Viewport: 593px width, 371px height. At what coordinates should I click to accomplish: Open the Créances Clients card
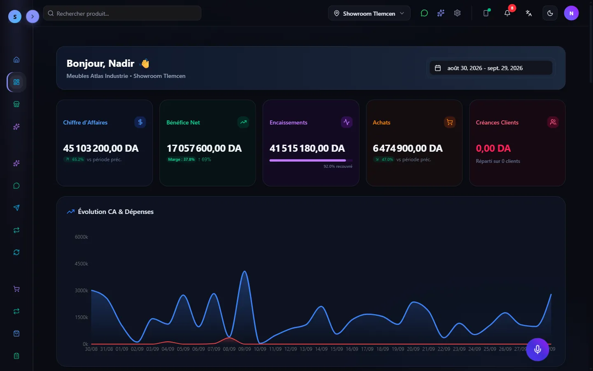[517, 143]
